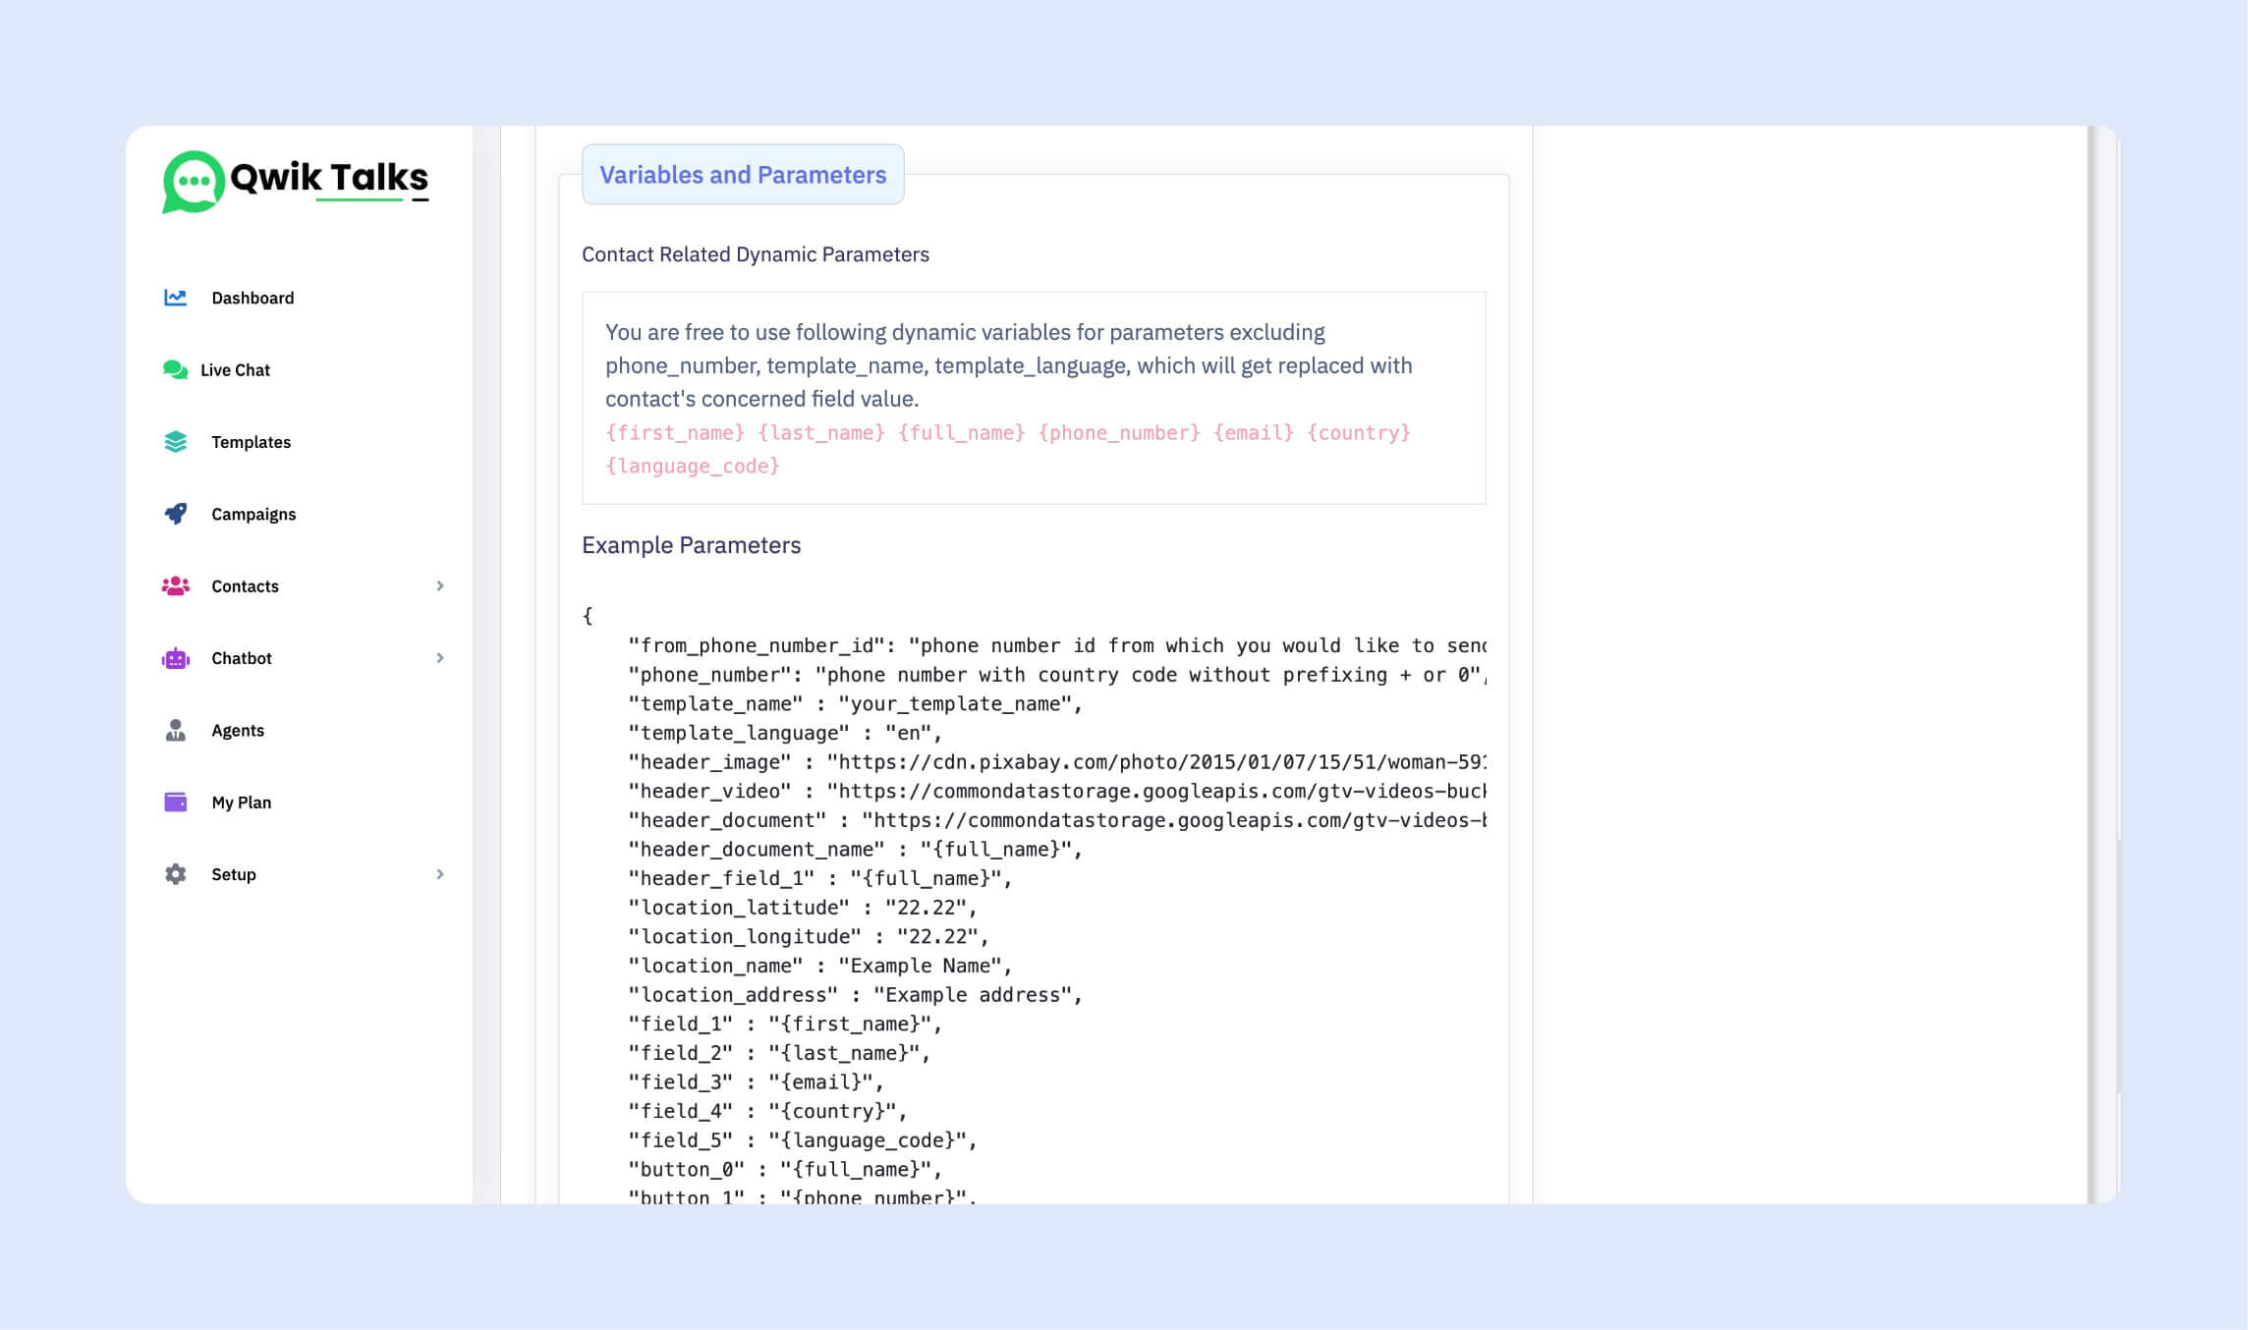The width and height of the screenshot is (2248, 1330).
Task: Click the Live Chat bubbles icon
Action: pyautogui.click(x=175, y=370)
